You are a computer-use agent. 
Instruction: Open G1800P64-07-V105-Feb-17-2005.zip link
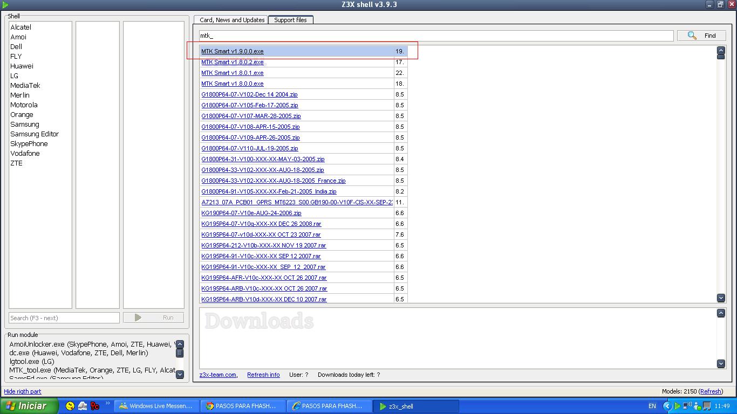click(250, 105)
